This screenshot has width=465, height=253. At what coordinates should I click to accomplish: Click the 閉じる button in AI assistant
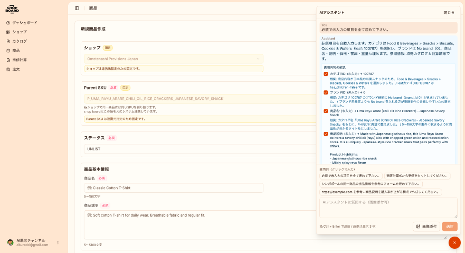(x=449, y=13)
